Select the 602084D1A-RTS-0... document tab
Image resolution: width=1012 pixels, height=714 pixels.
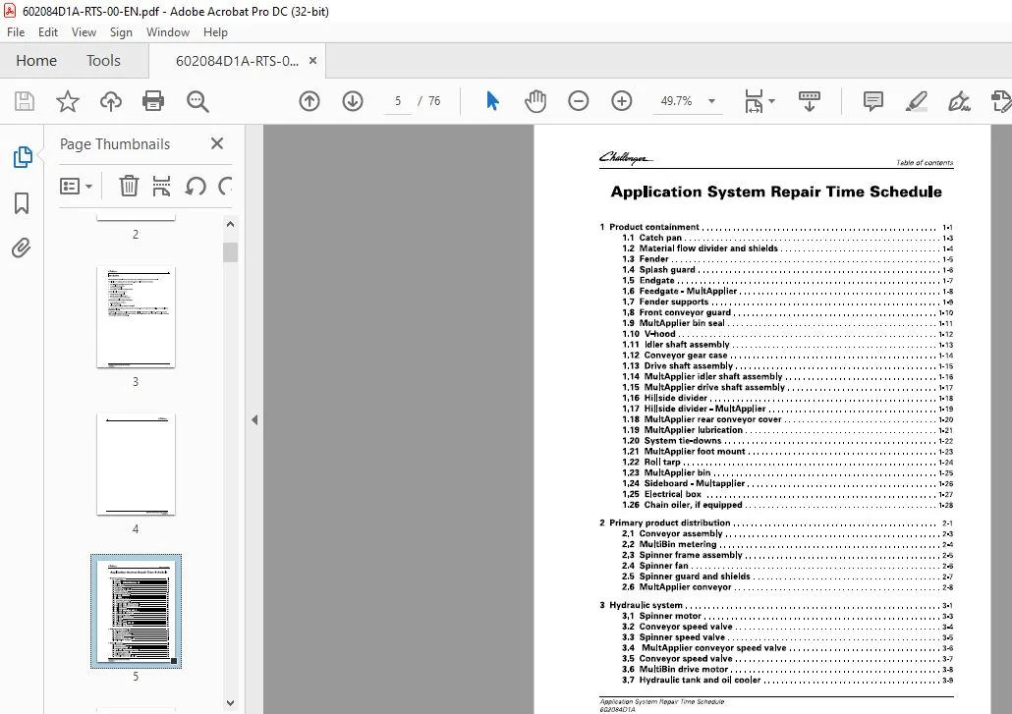(237, 61)
